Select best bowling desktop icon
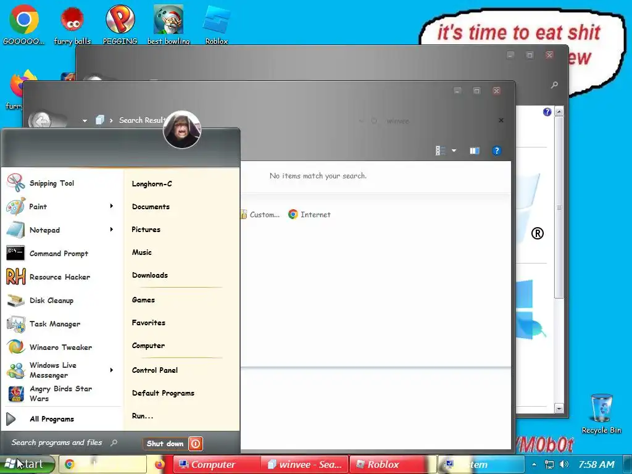632x474 pixels. [x=168, y=24]
